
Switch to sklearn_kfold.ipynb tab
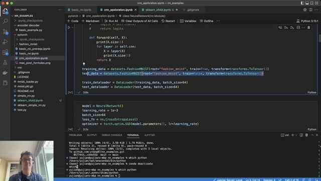click(159, 10)
